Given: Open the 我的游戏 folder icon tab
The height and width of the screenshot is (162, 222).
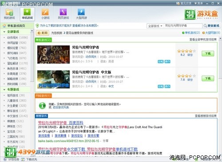Looking at the screenshot, I should coord(9,14).
